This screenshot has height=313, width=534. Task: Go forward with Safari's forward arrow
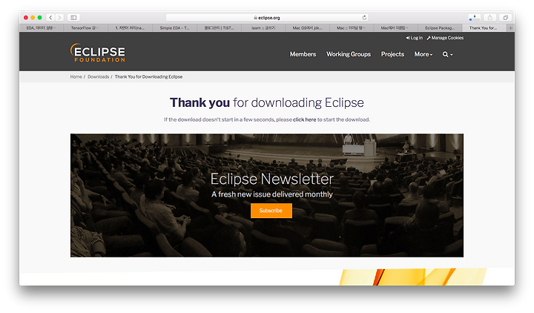click(x=59, y=17)
